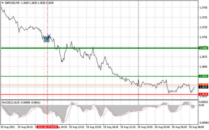Image resolution: width=209 pixels, height=130 pixels.
Task: Select the GBPUSD,M5 chart title text
Action: coord(12,3)
